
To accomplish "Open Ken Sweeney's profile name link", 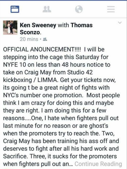I will point(38,25).
